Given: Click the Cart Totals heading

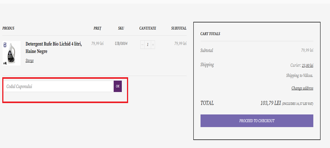Looking at the screenshot, I should tap(210, 34).
